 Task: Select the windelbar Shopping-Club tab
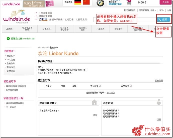coord(34,4)
